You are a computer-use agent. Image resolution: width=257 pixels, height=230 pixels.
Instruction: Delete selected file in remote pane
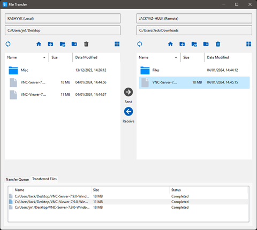[218, 44]
